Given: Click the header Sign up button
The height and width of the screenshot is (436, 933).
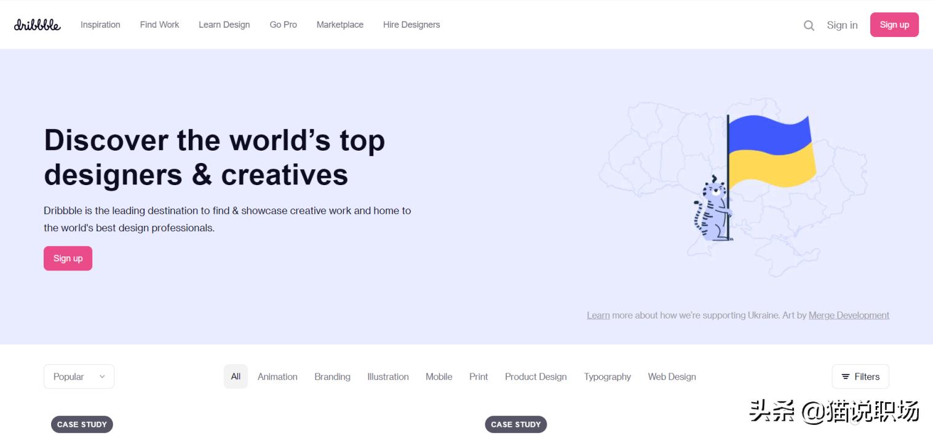Looking at the screenshot, I should 894,25.
